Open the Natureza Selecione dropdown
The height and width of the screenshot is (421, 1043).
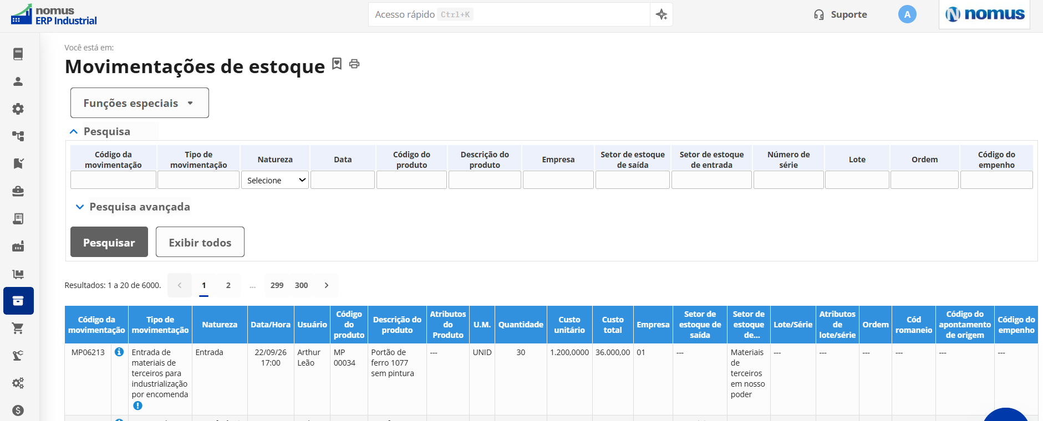pyautogui.click(x=275, y=180)
